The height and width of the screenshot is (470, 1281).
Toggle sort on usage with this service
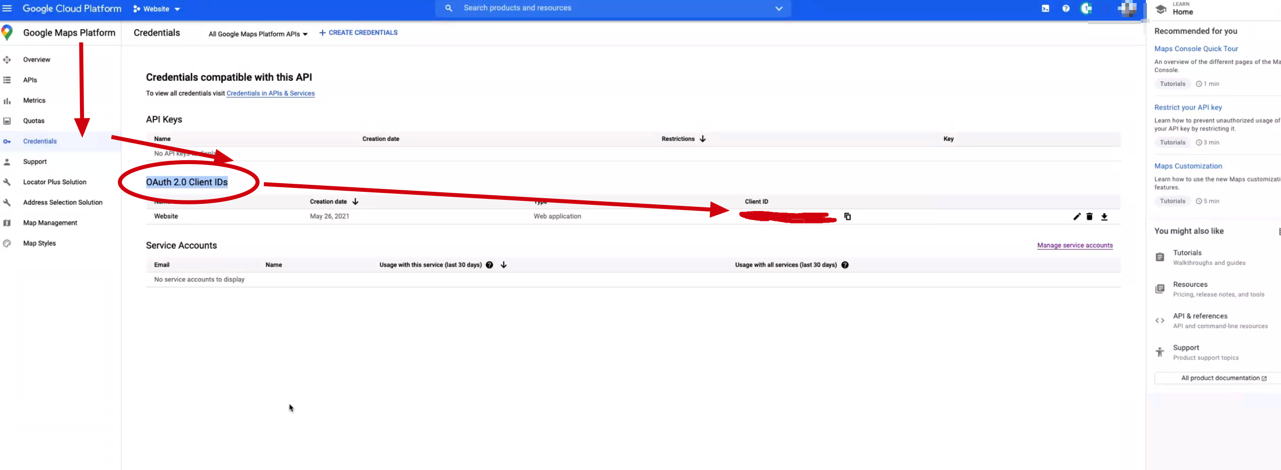(x=503, y=265)
